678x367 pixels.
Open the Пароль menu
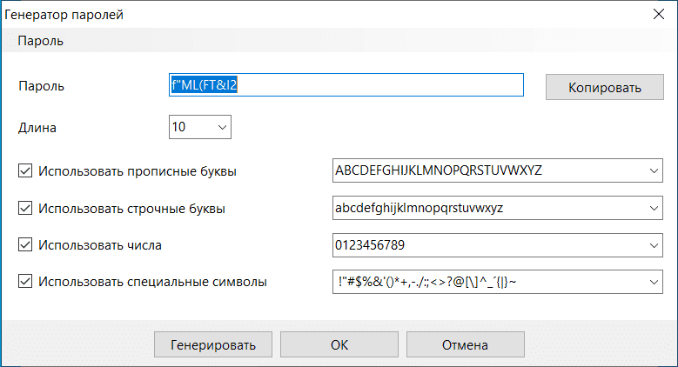40,40
